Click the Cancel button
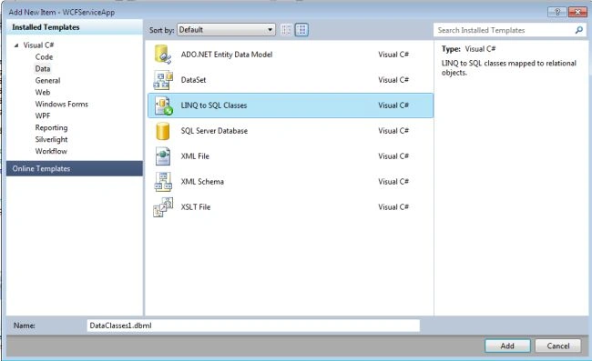Screen dimensions: 592x361 (558, 346)
